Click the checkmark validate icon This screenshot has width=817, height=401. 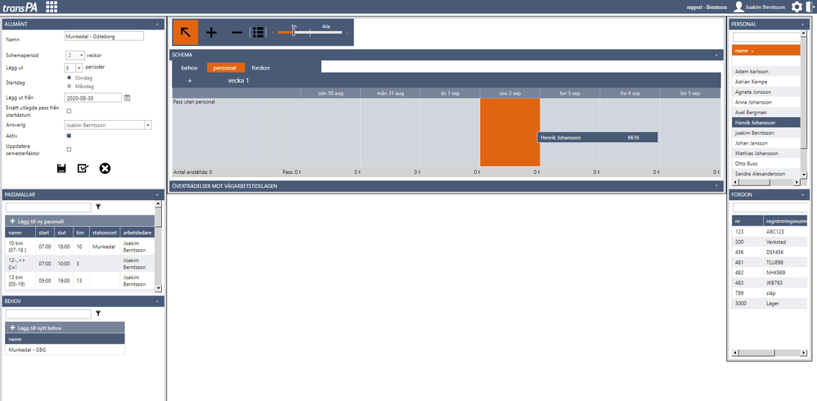[83, 168]
